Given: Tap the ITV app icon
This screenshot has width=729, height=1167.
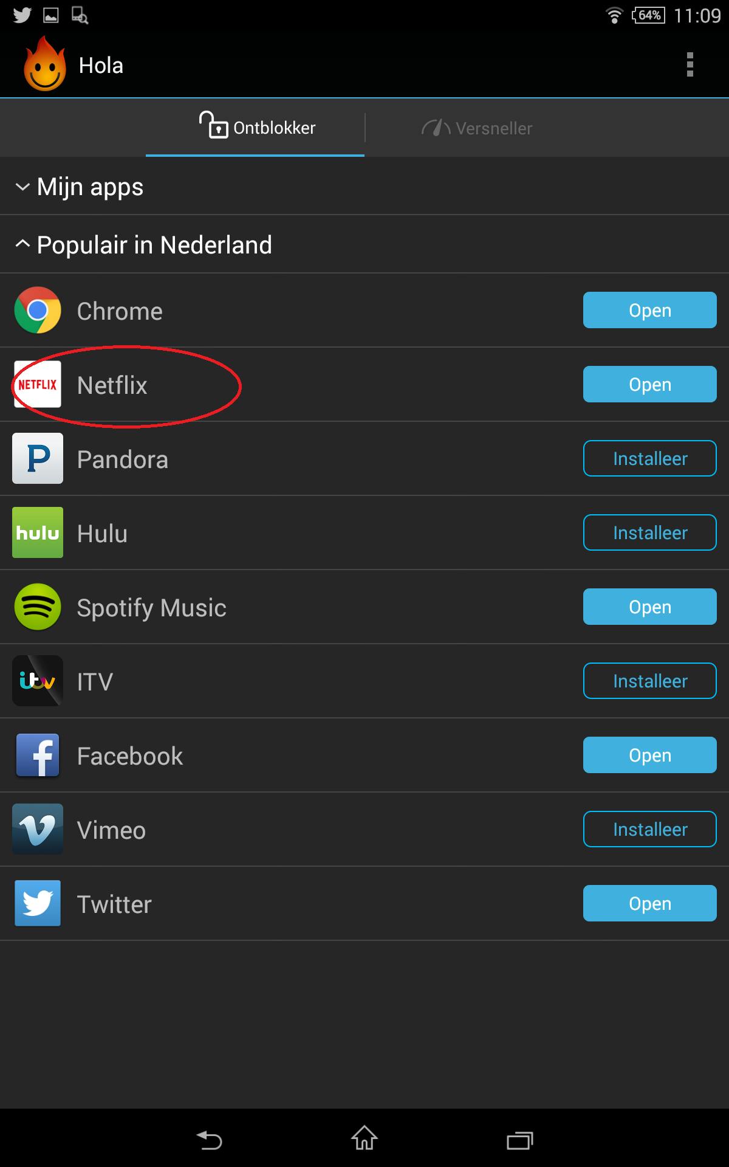Looking at the screenshot, I should pyautogui.click(x=38, y=681).
